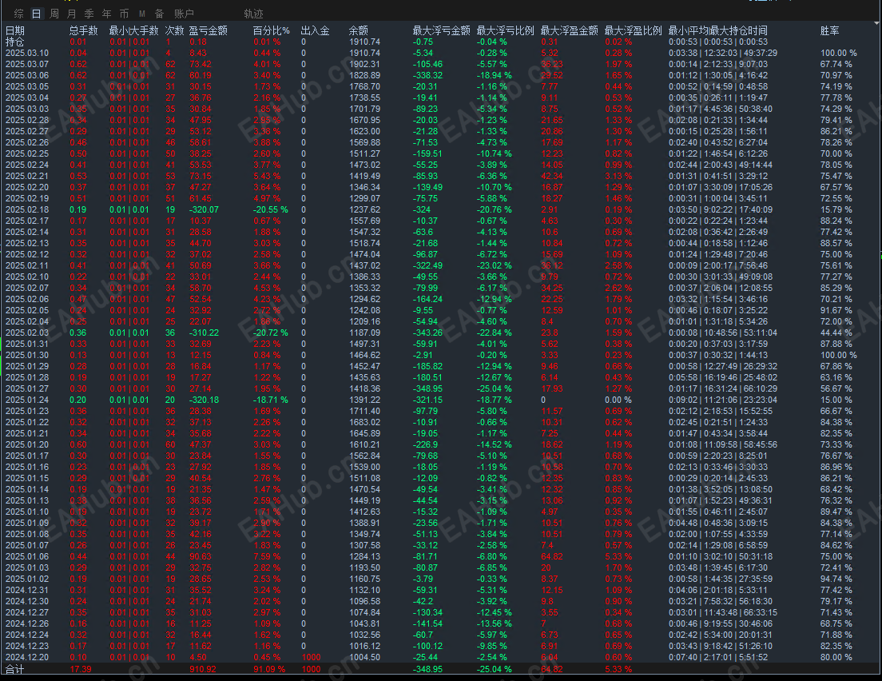Click the 2025.02.18 date cell
882x681 pixels.
(27, 209)
